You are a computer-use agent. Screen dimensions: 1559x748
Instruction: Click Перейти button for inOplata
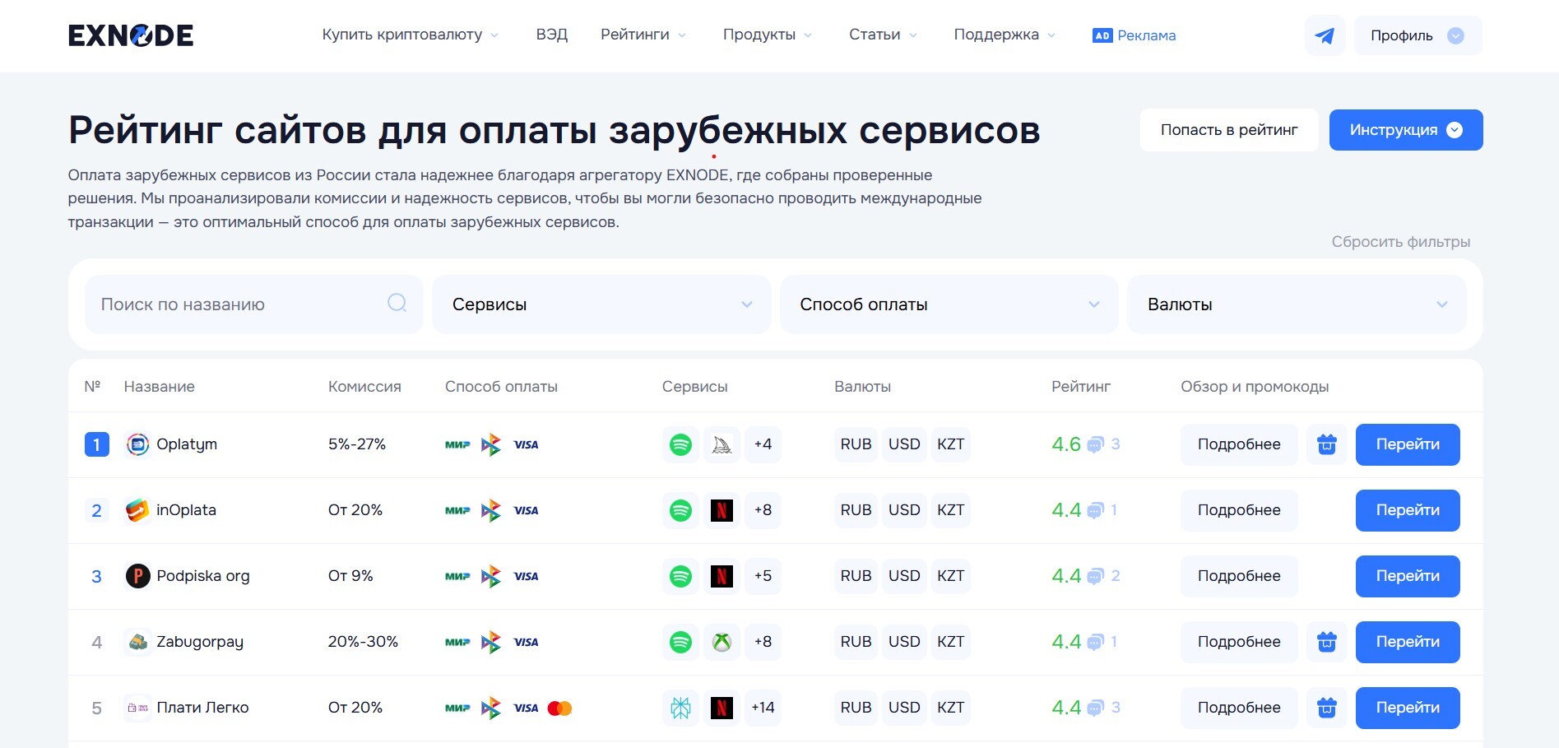[x=1407, y=510]
